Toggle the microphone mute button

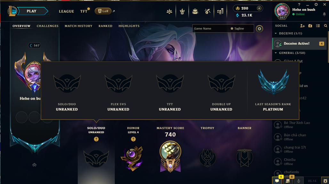tap(299, 181)
